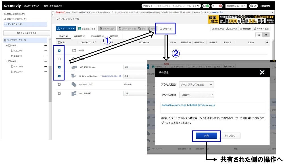Check the model8-1 1.SAT row checkbox
Image resolution: width=284 pixels, height=165 pixels.
(59, 84)
